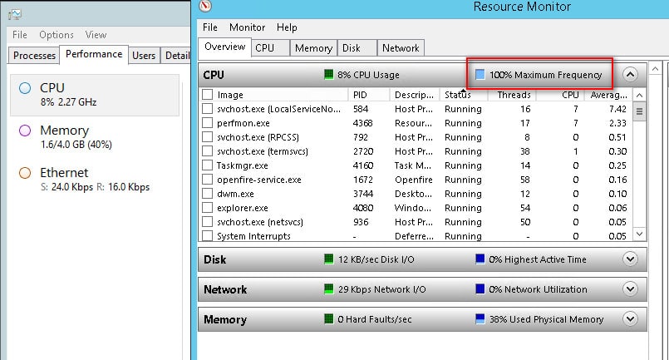Click the blue Used Physical Memory indicator

[480, 319]
